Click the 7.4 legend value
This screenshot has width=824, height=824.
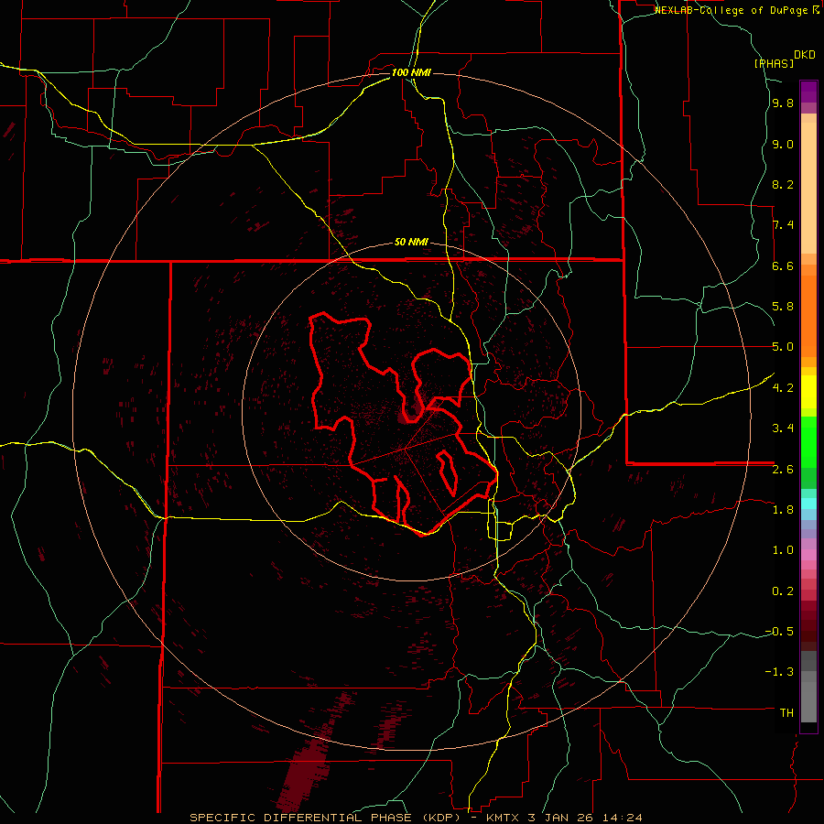pyautogui.click(x=783, y=225)
